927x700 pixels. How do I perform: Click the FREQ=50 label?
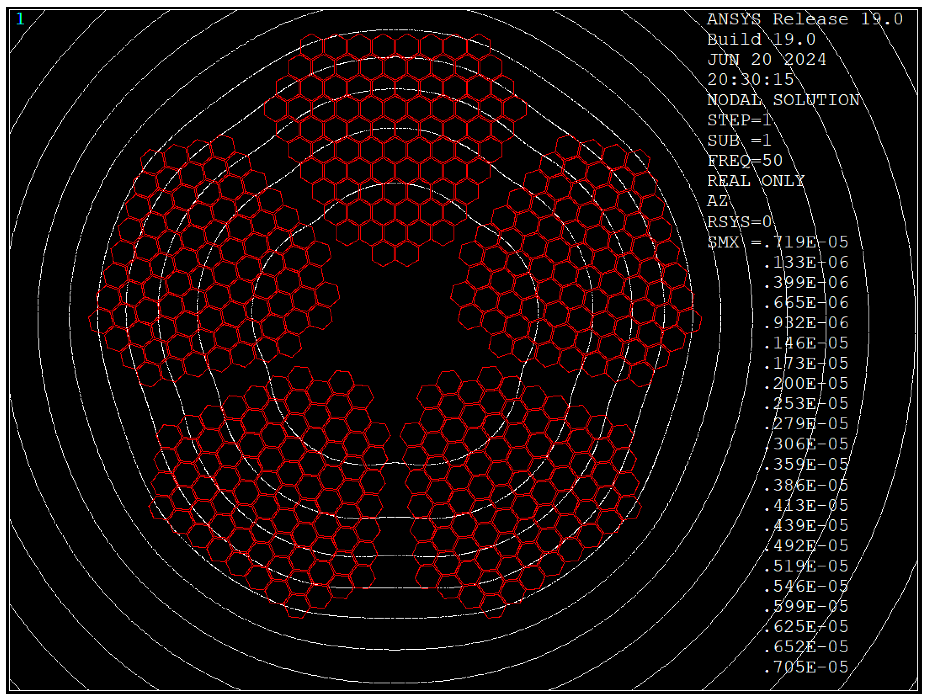coord(745,161)
